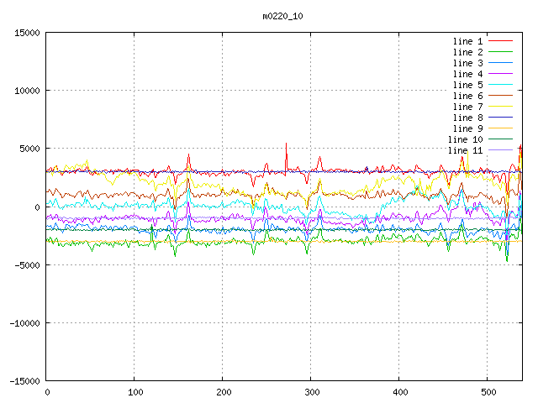Viewport: 538px width, 403px height.
Task: Click the line 9 legend label
Action: coord(468,128)
